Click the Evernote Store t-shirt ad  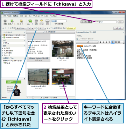[x=14, y=88]
